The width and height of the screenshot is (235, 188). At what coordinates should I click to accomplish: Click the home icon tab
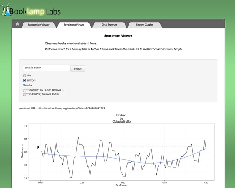click(x=18, y=24)
